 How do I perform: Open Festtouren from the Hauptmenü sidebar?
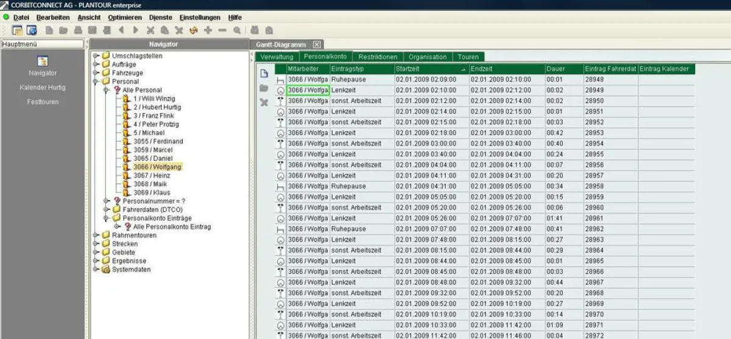(x=43, y=102)
